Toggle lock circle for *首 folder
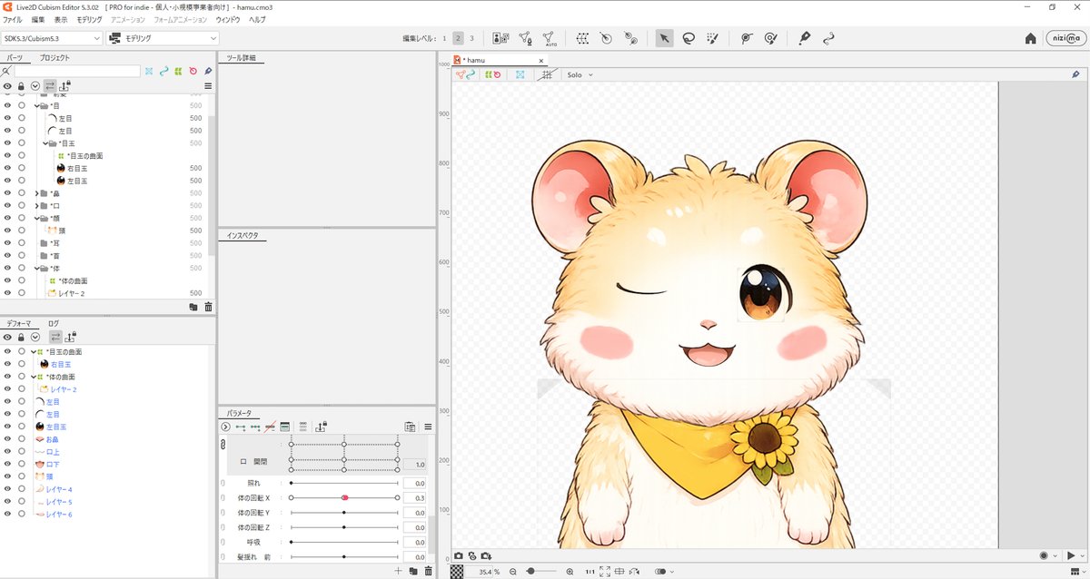This screenshot has width=1090, height=579. pos(22,256)
